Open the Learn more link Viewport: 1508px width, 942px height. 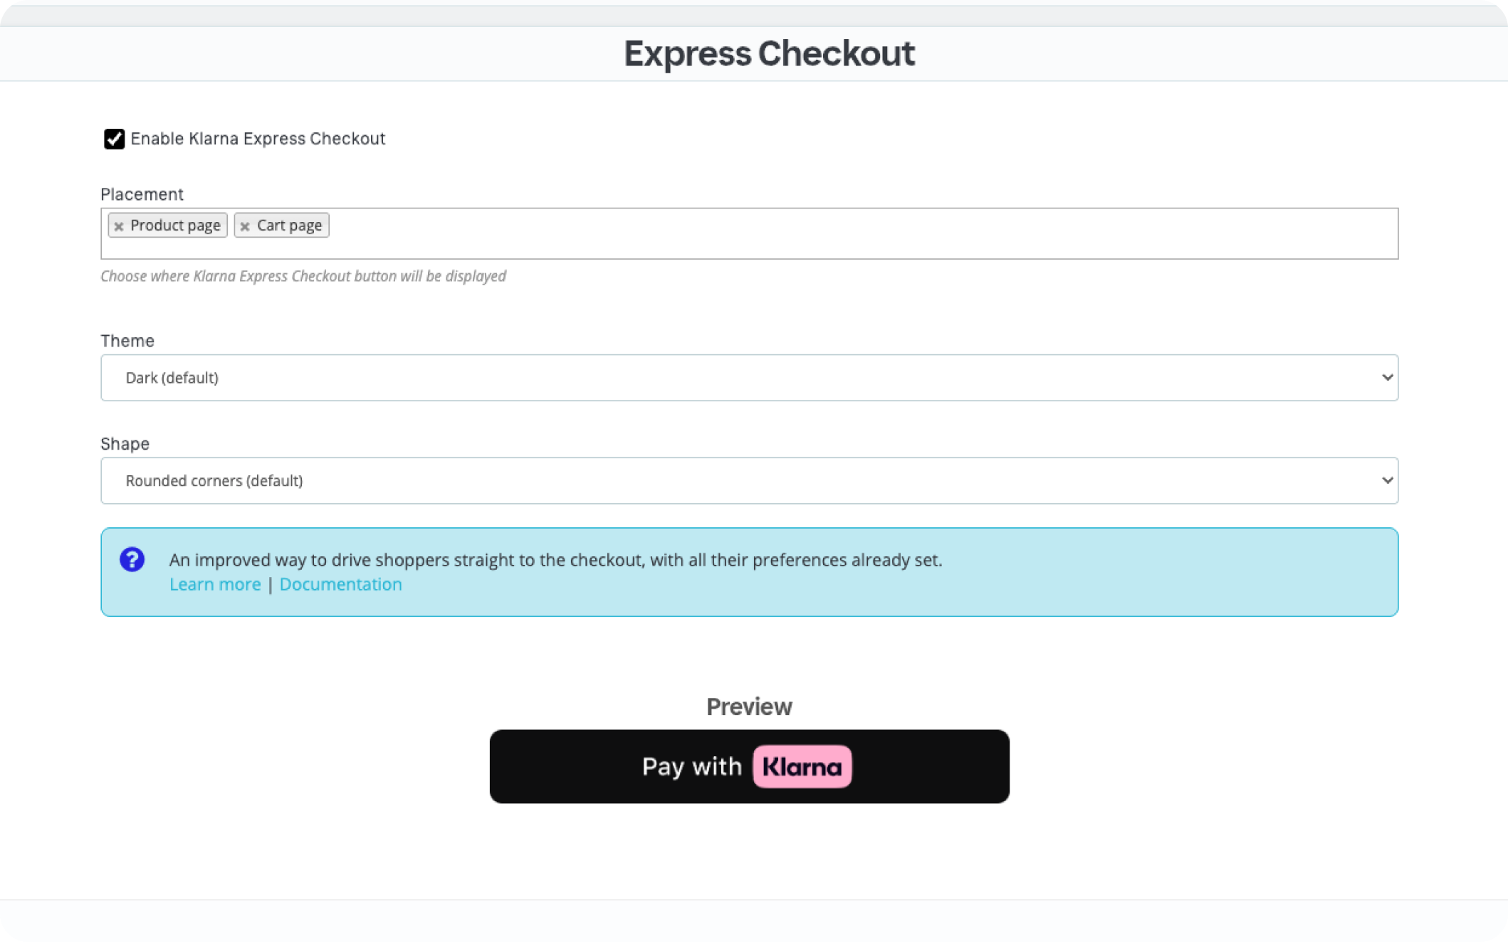pyautogui.click(x=214, y=583)
